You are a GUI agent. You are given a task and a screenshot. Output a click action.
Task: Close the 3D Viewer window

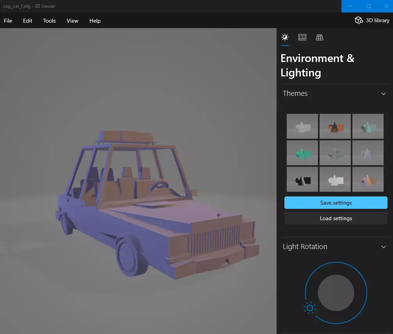click(x=386, y=6)
